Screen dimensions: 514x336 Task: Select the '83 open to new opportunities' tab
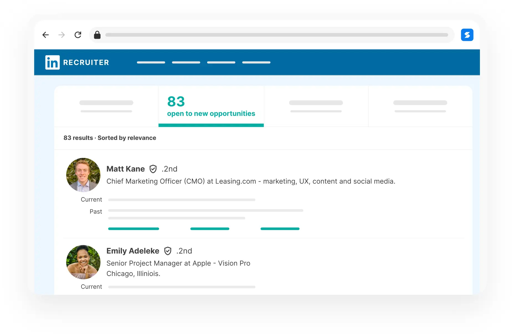click(211, 106)
